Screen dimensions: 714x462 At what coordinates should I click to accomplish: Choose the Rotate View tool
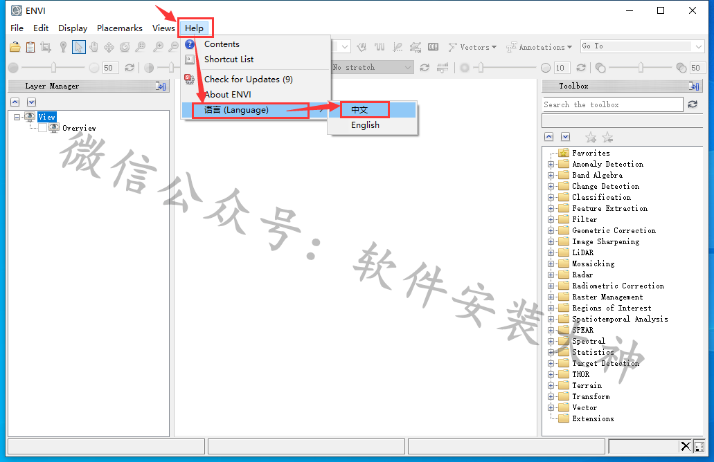[x=125, y=47]
